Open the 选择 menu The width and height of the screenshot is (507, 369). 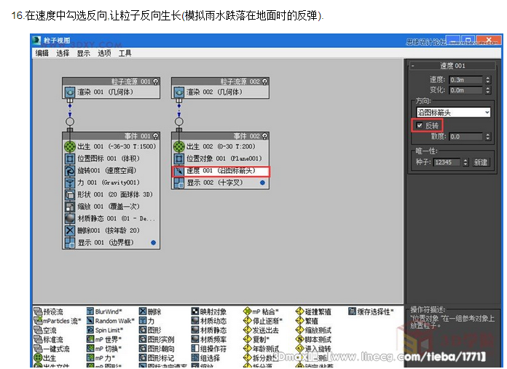63,53
